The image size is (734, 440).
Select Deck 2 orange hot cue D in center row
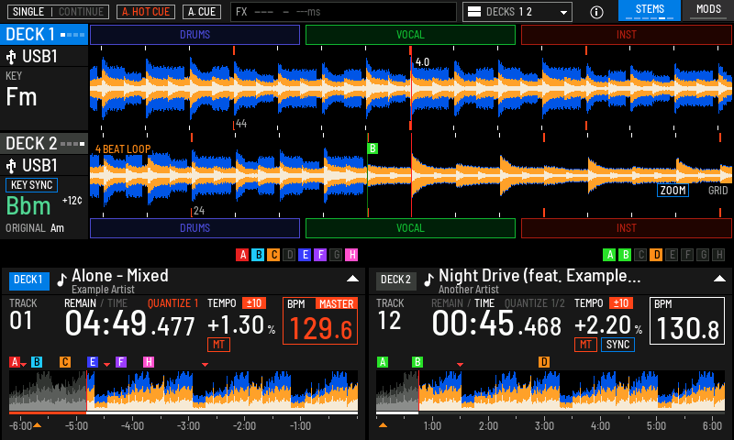pos(656,255)
